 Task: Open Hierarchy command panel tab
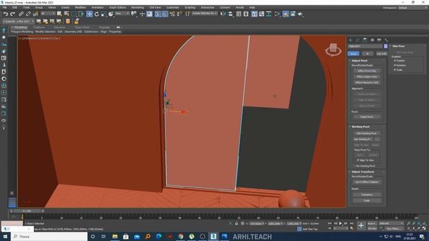(365, 40)
